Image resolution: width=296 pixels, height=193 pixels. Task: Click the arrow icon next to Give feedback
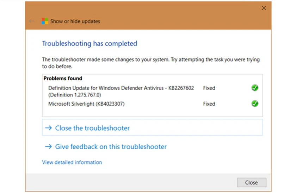click(48, 147)
